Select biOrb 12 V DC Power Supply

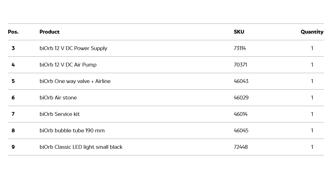pos(73,48)
